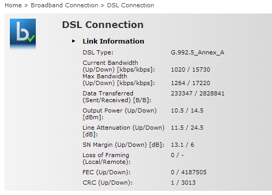The height and width of the screenshot is (195, 272).
Task: Click the DSL Connection page title
Action: click(x=103, y=24)
